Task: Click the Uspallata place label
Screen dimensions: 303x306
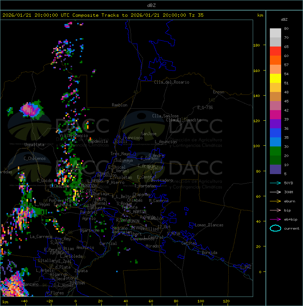Action: [x=34, y=145]
